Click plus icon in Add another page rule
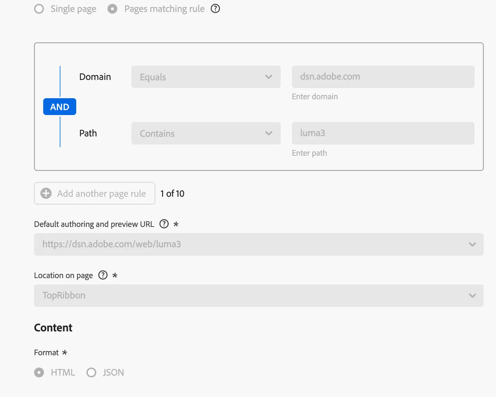496x397 pixels. point(46,193)
